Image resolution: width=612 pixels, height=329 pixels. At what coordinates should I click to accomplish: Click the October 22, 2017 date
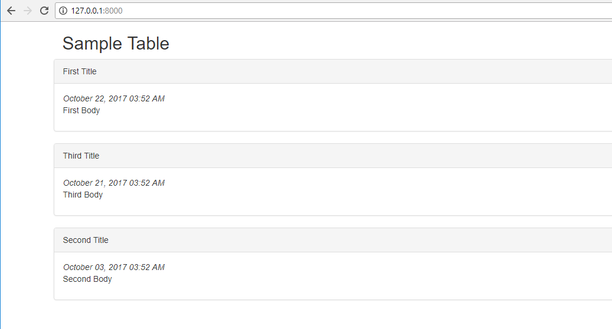tap(113, 98)
